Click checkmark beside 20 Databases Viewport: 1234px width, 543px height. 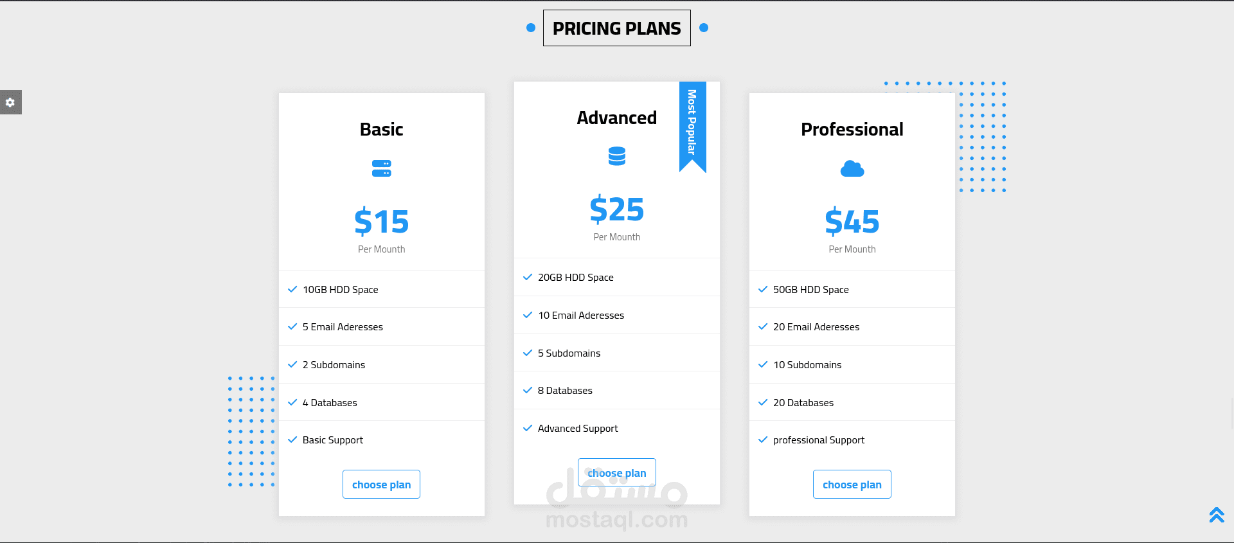point(763,402)
